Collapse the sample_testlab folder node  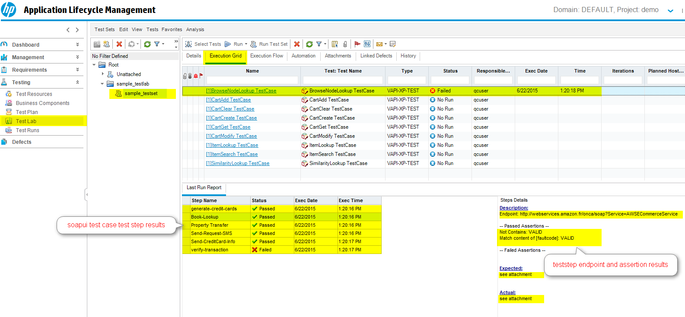pyautogui.click(x=102, y=84)
